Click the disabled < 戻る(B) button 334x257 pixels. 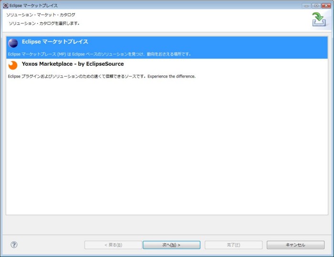click(113, 245)
